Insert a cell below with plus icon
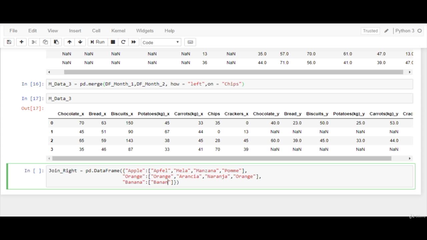The image size is (427, 240). 21,42
